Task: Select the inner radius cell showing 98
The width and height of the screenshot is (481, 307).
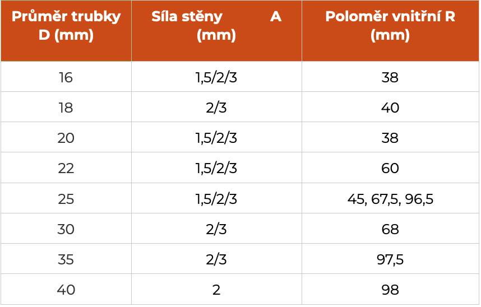Action: click(390, 290)
